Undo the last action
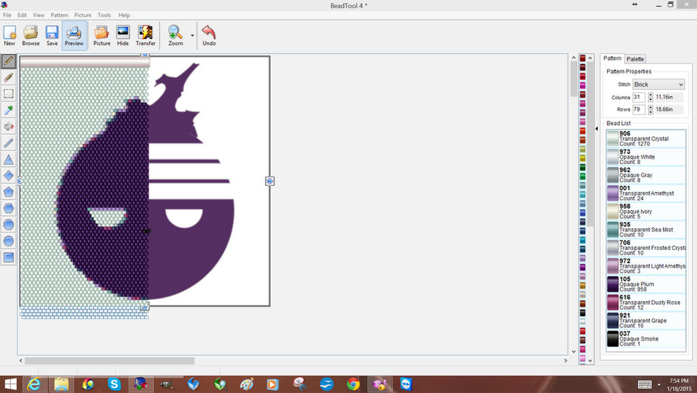The image size is (697, 393). (209, 35)
